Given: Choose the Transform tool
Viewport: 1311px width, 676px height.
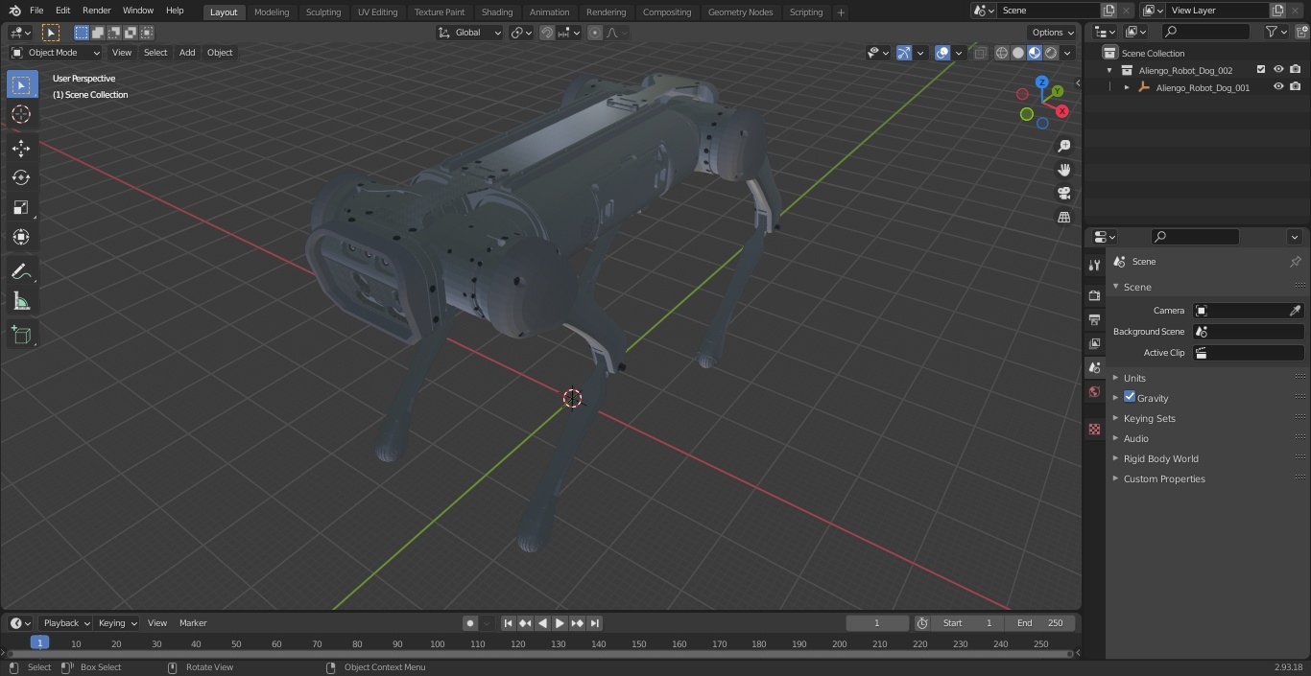Looking at the screenshot, I should click(x=21, y=237).
